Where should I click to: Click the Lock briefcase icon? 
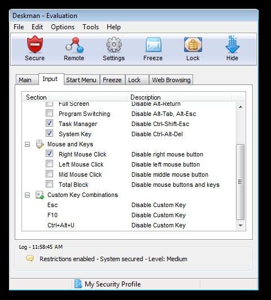[193, 44]
